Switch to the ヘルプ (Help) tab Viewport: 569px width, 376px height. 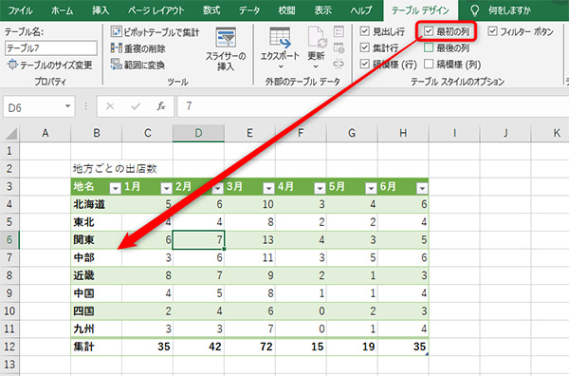point(361,10)
